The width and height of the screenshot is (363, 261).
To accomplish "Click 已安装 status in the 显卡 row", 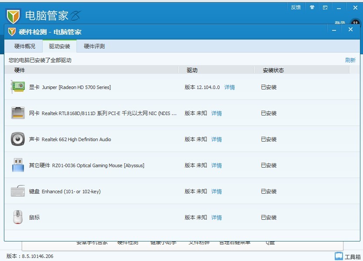I will coord(269,87).
